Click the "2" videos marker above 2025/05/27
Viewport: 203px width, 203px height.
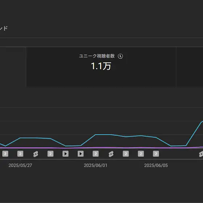click(20, 154)
